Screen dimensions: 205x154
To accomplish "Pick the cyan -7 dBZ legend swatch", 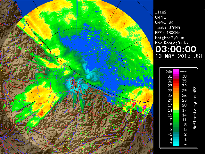I will (176, 144).
